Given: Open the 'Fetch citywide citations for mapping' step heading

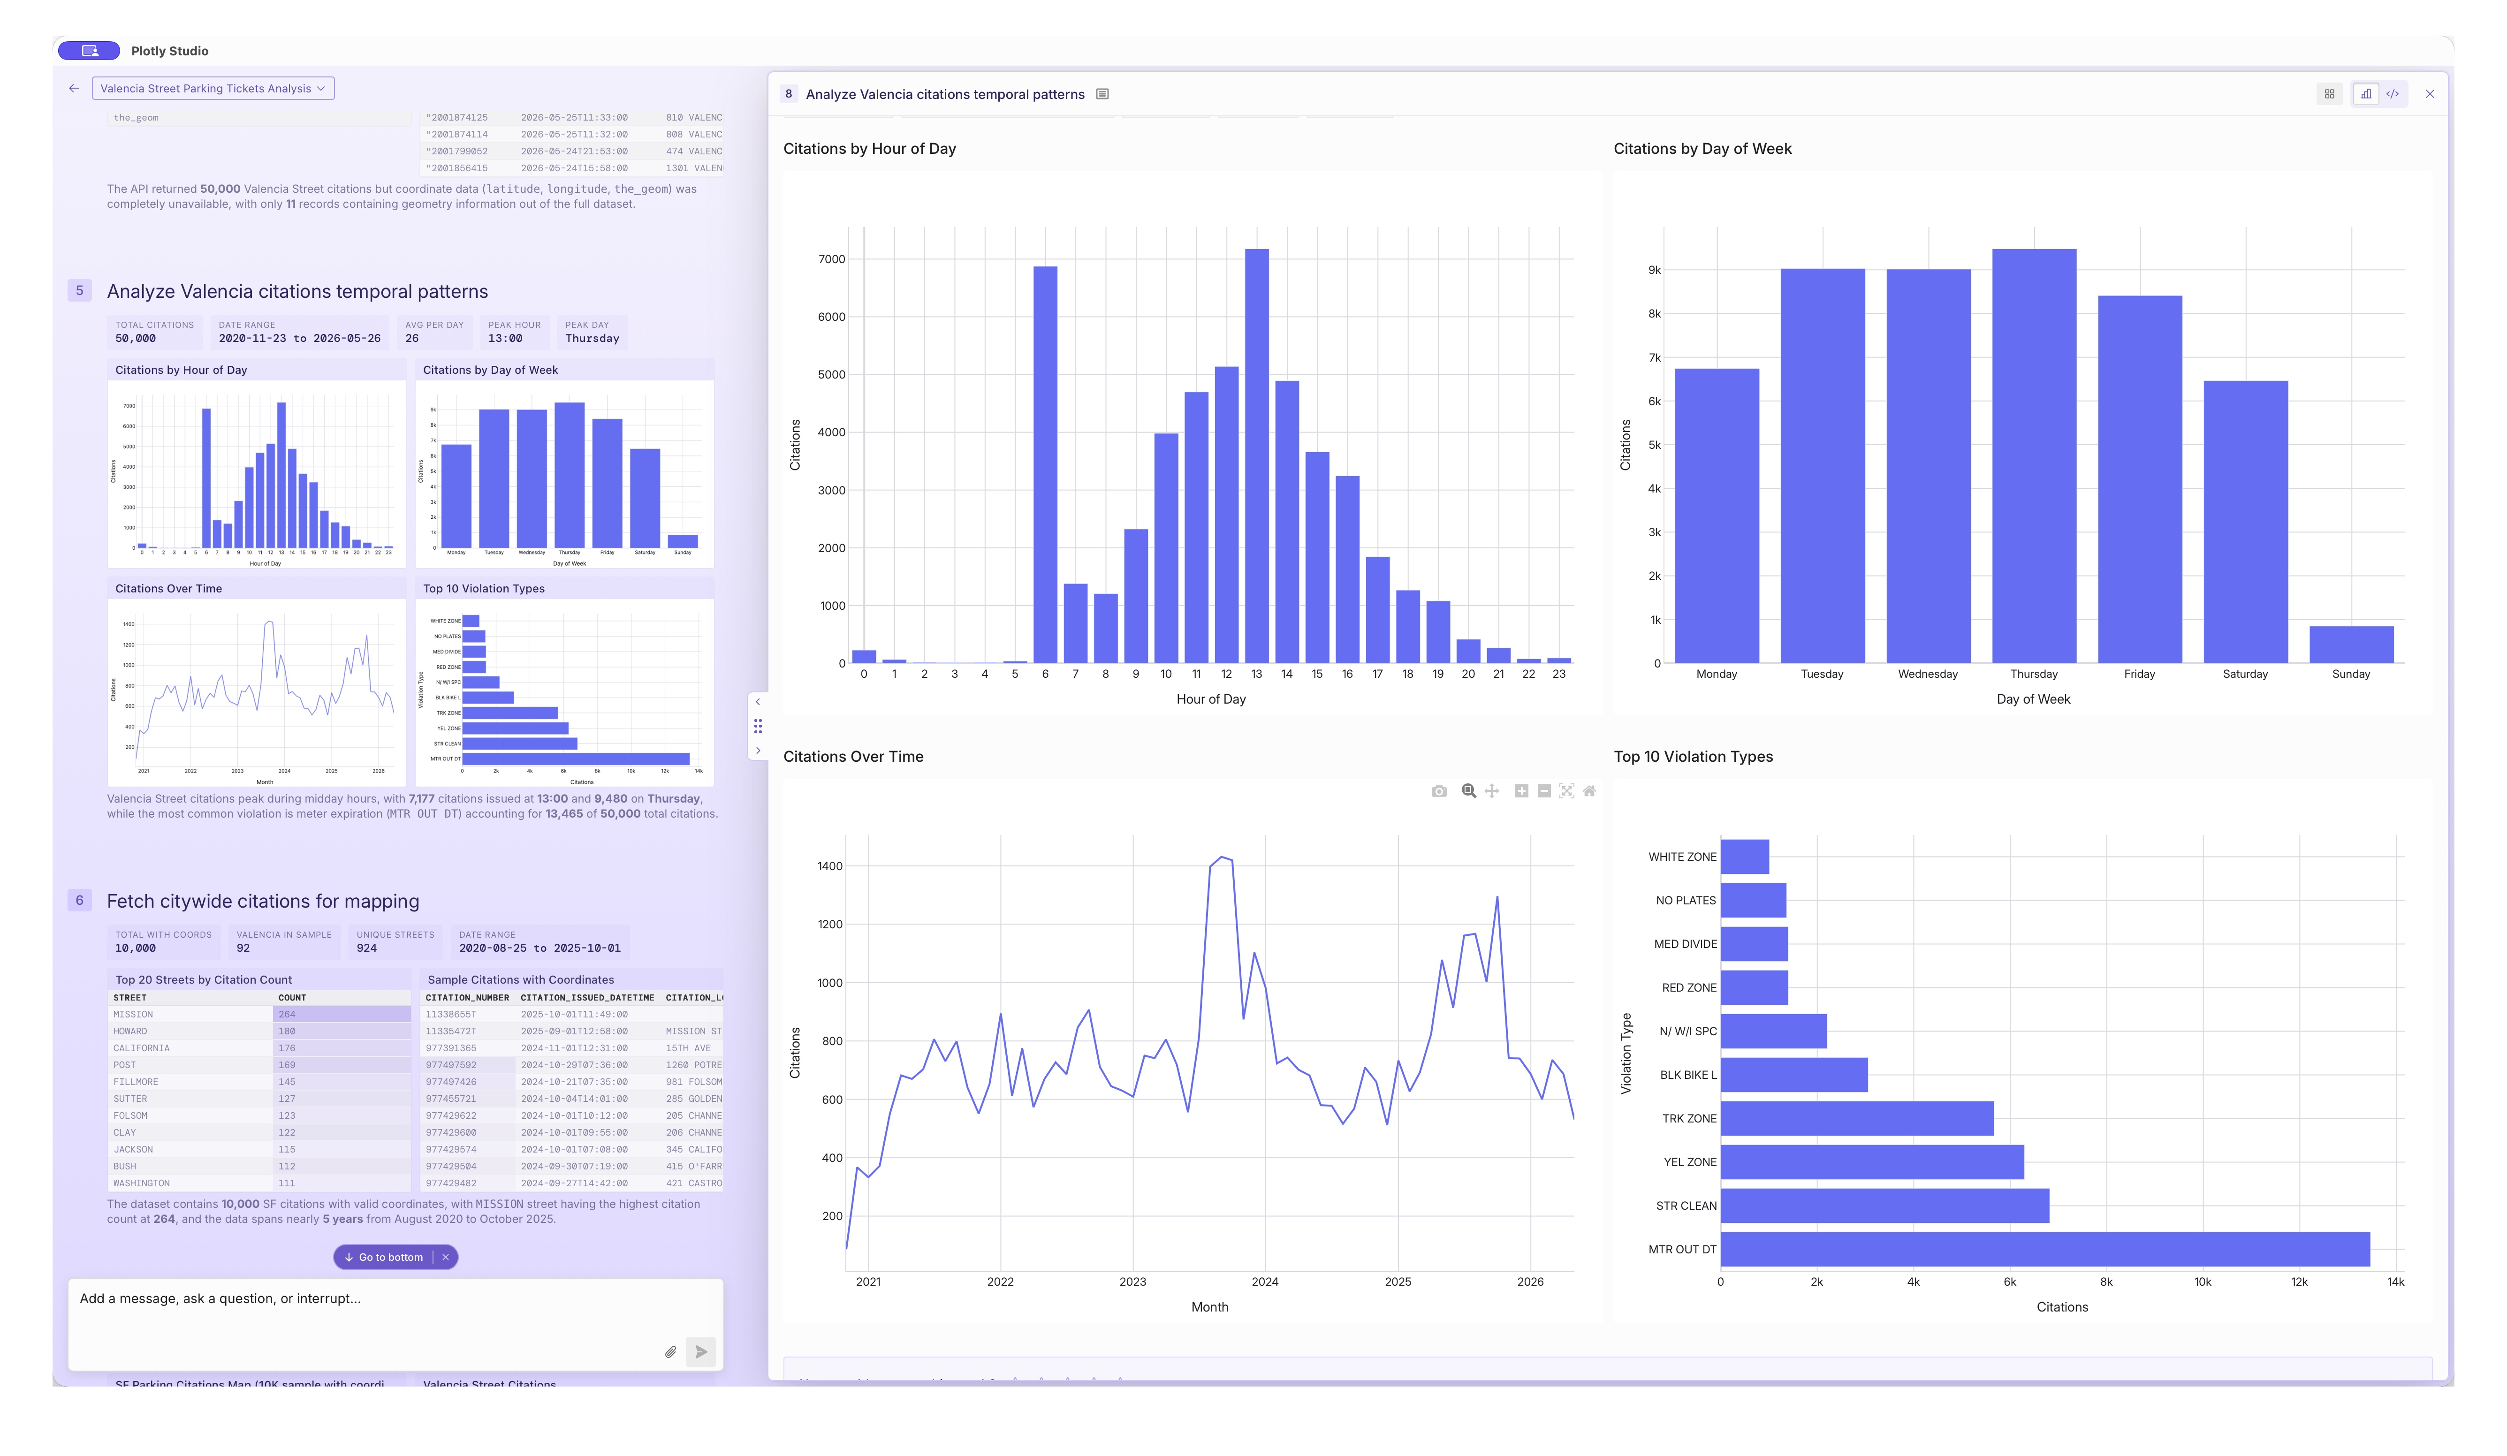Looking at the screenshot, I should click(263, 901).
